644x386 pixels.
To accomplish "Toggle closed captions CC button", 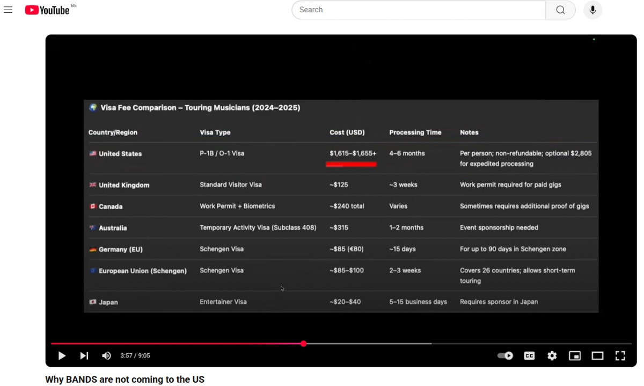I will pos(529,355).
